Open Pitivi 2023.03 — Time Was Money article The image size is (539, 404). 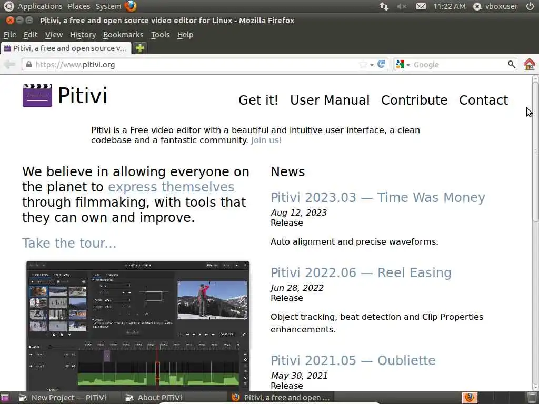[378, 198]
